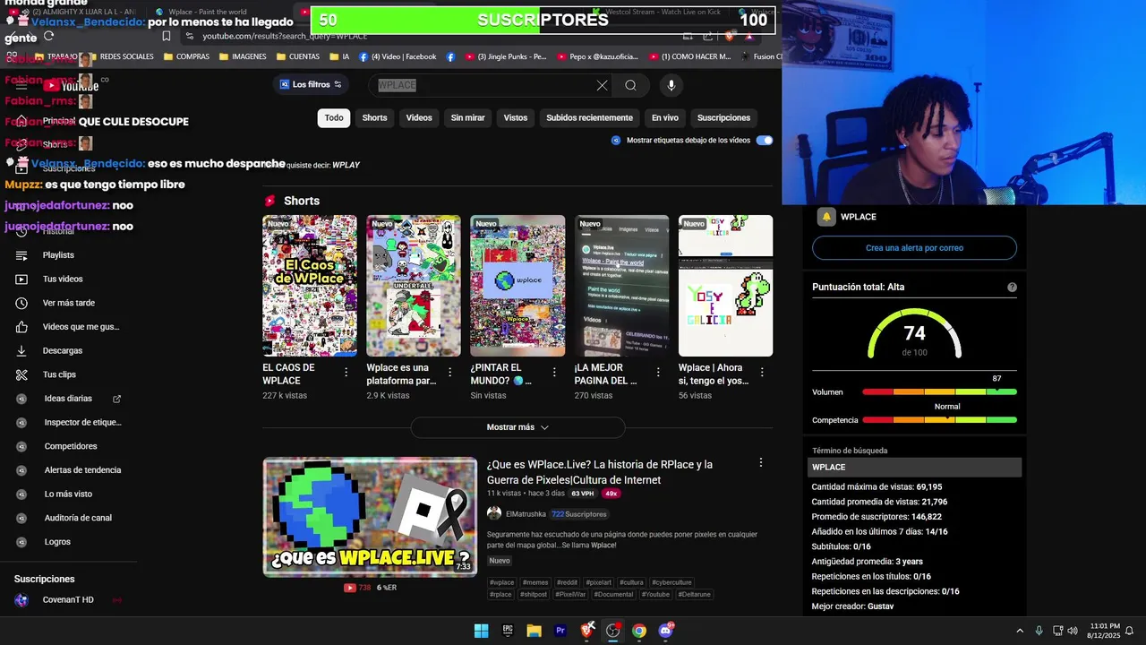The width and height of the screenshot is (1146, 645).
Task: Click the WPLAY search suggestion link
Action: pyautogui.click(x=346, y=165)
